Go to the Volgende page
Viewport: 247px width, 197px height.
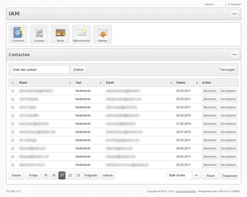tap(91, 176)
